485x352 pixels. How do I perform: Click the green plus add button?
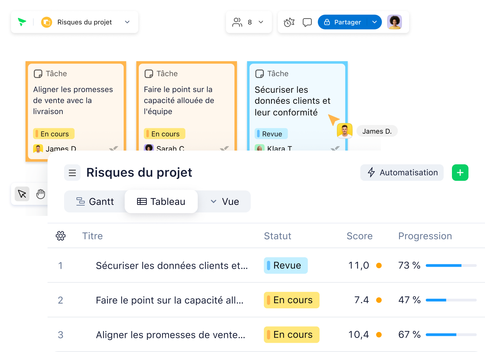tap(460, 173)
